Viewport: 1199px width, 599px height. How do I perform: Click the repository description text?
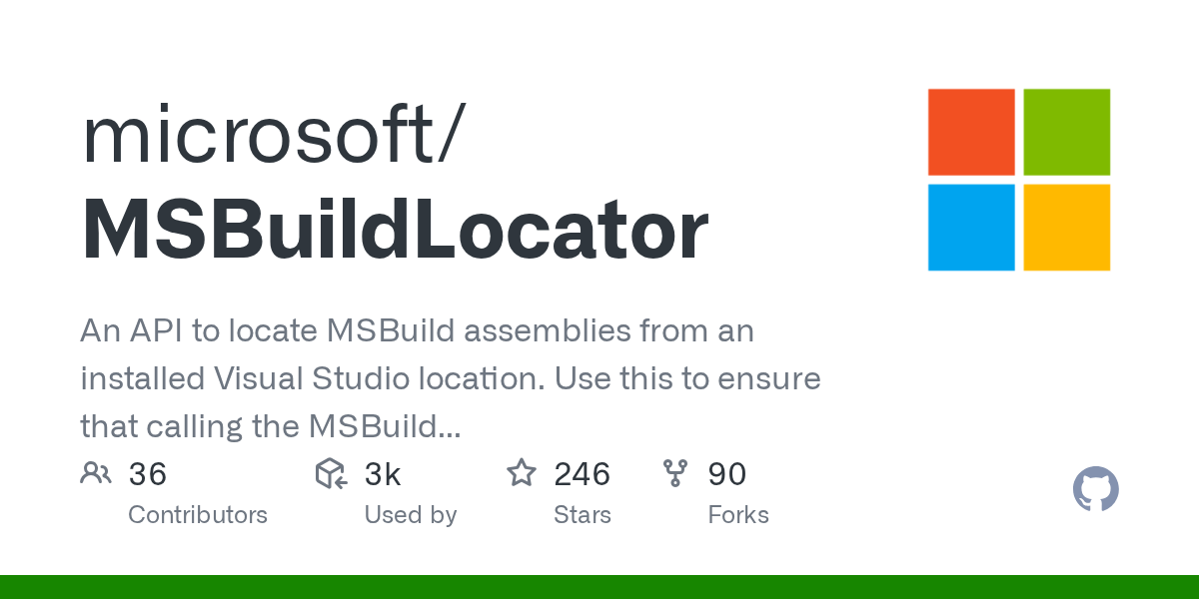tap(451, 379)
